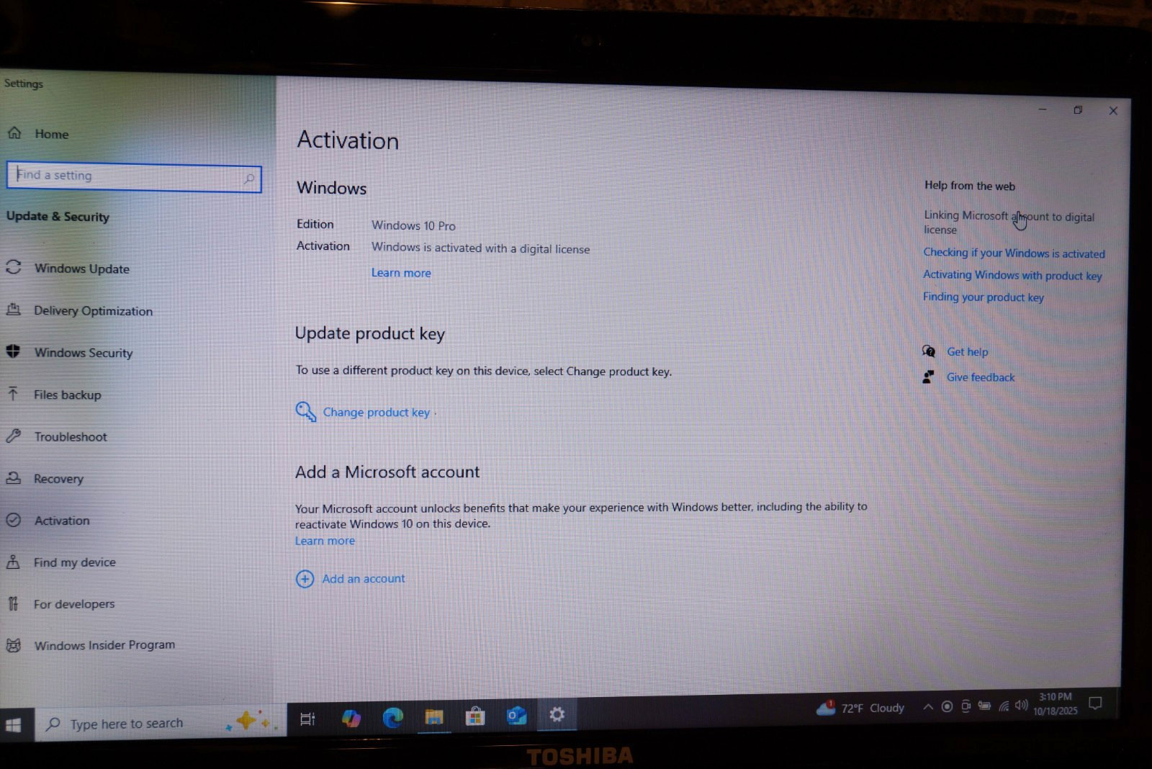Click Learn more under Microsoft account
This screenshot has height=769, width=1152.
coord(325,541)
